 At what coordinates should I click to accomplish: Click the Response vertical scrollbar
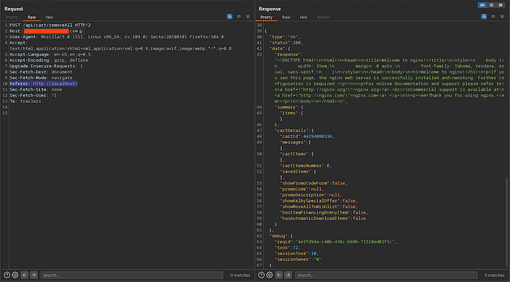506,222
